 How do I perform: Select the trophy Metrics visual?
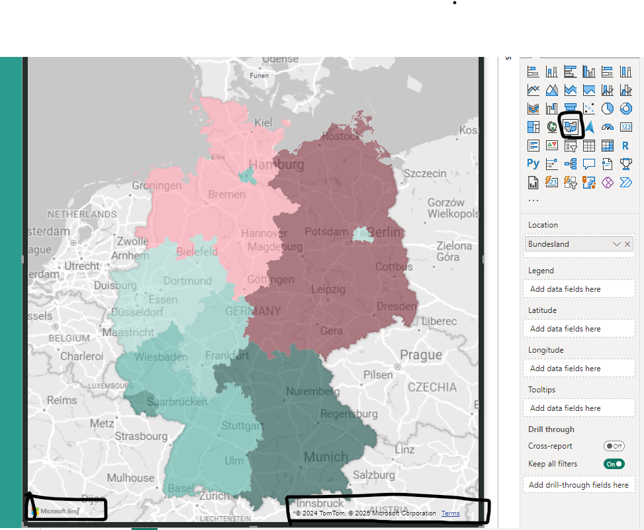pos(626,164)
